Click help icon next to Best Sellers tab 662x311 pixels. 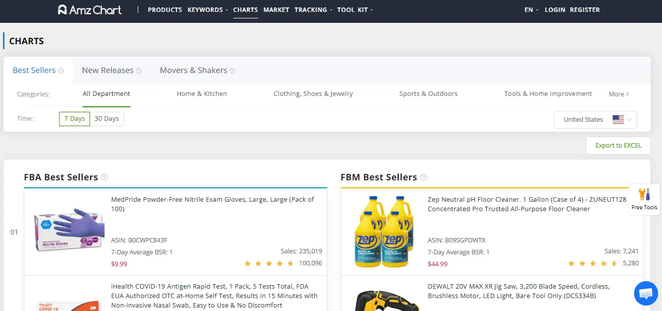point(61,71)
